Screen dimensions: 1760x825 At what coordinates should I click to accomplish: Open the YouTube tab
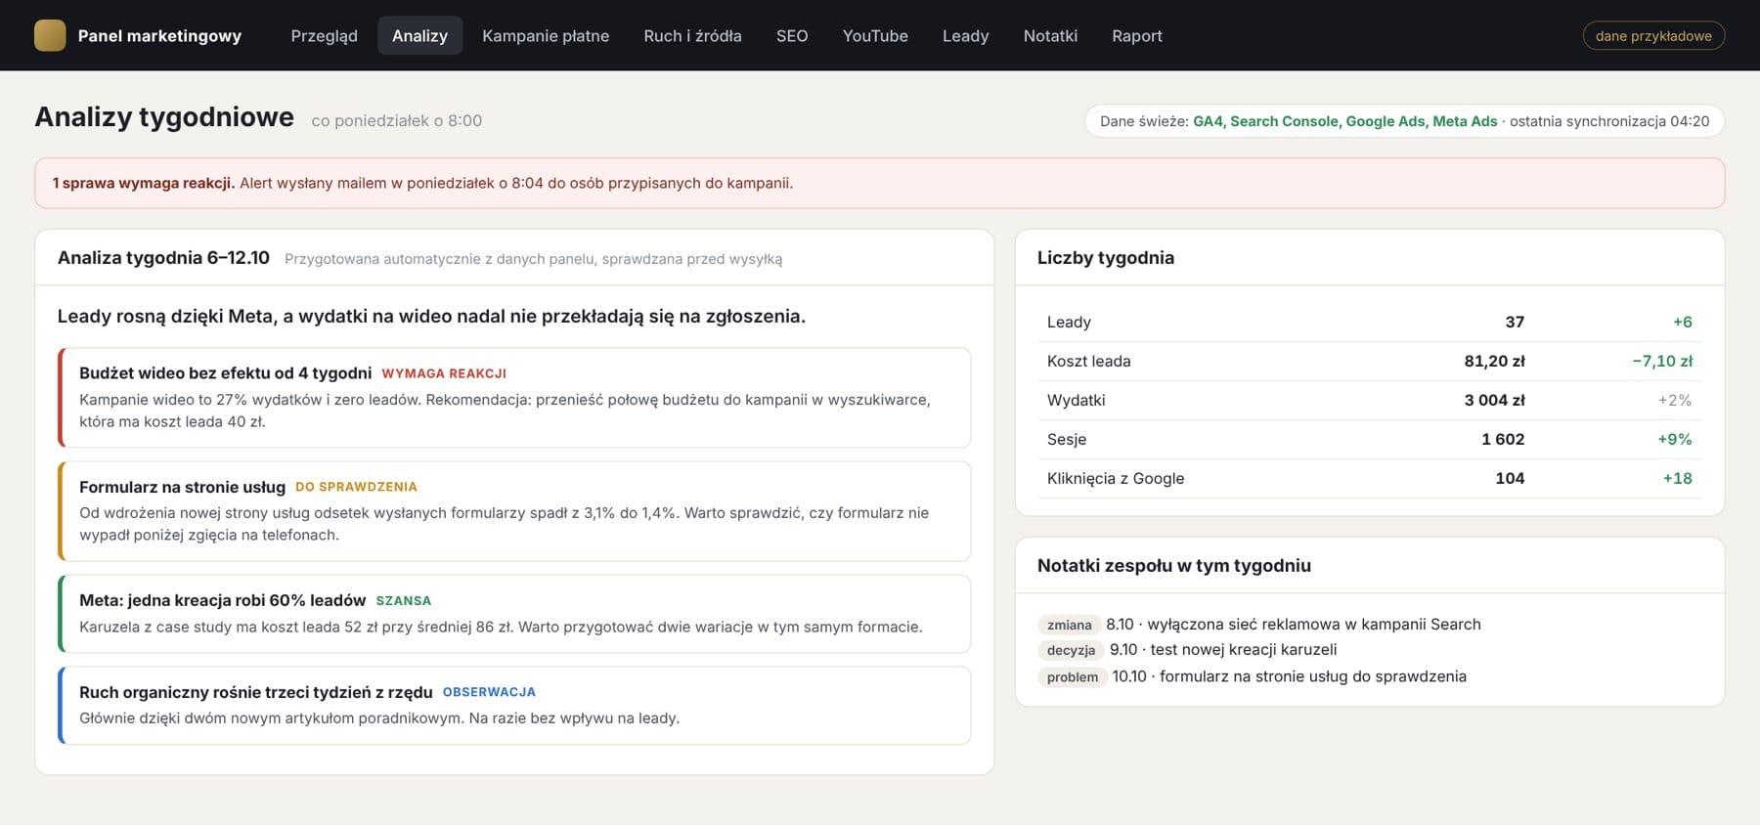click(x=875, y=35)
